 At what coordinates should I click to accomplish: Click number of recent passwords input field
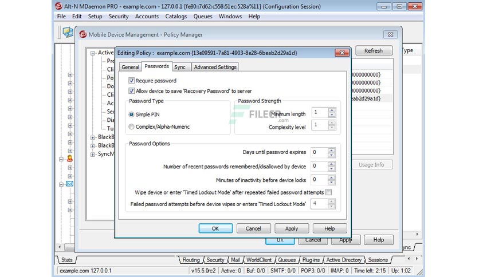coord(319,167)
